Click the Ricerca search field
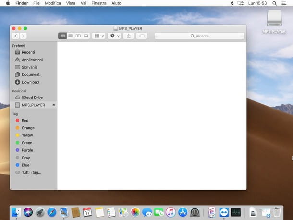The image size is (293, 220). [x=199, y=36]
